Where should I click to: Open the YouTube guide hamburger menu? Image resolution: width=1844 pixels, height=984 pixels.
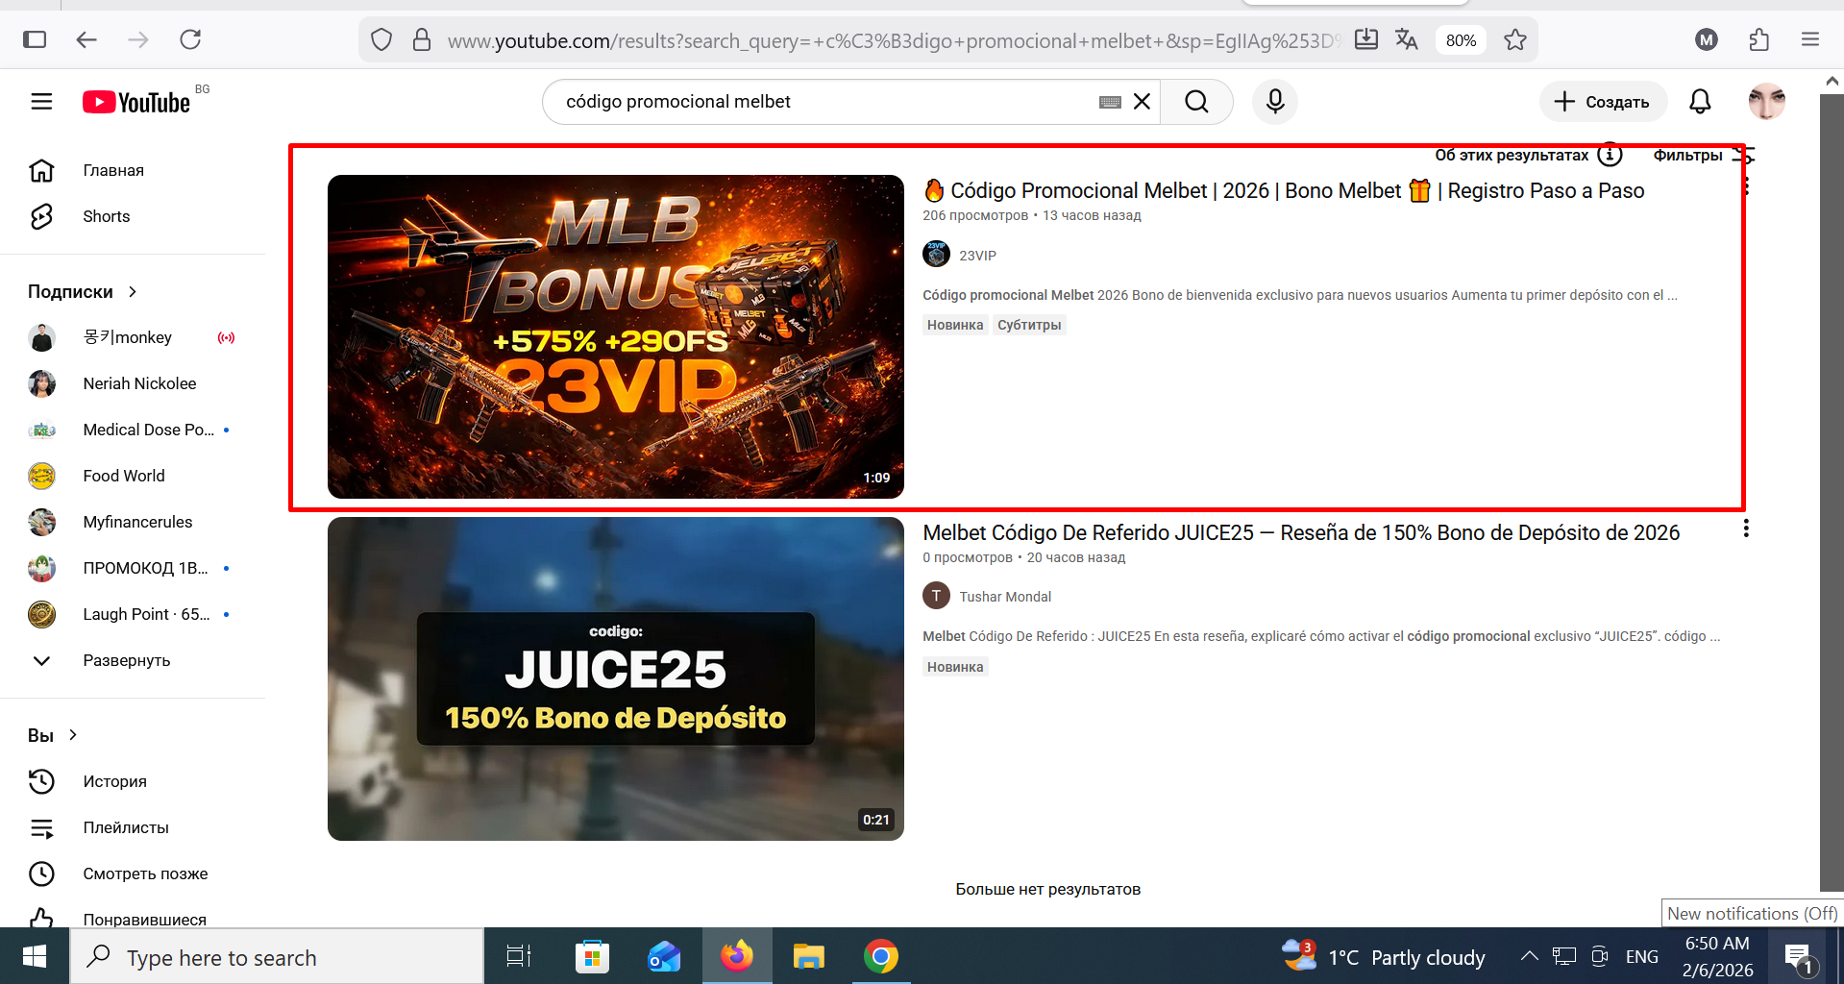[41, 102]
